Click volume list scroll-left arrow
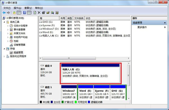Image resolution: width=169 pixels, height=110 pixels. click(x=40, y=58)
